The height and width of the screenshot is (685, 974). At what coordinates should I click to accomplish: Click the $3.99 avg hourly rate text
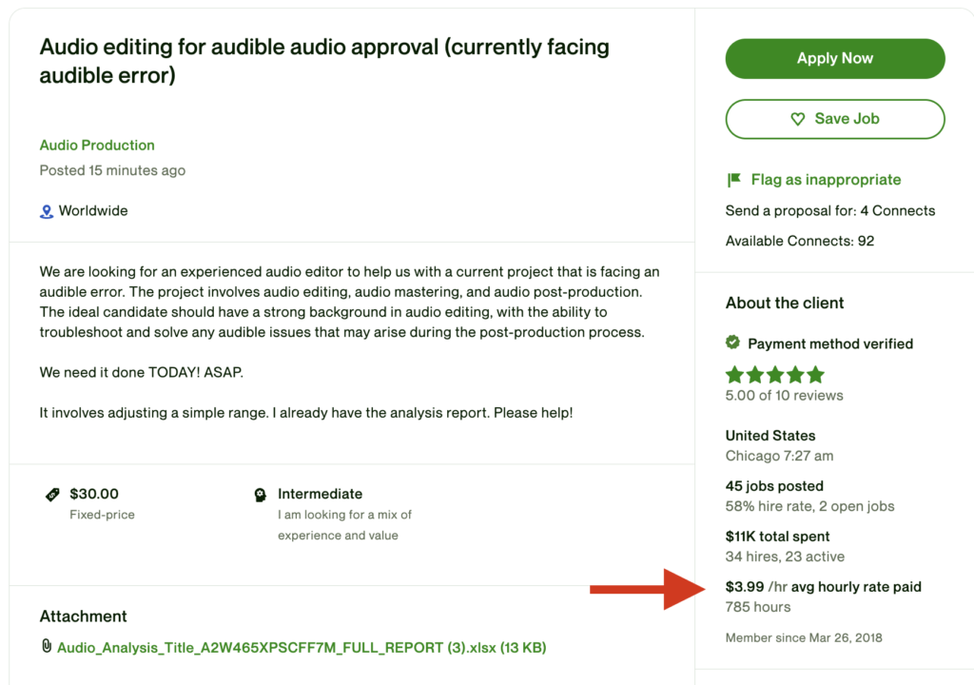pyautogui.click(x=823, y=587)
